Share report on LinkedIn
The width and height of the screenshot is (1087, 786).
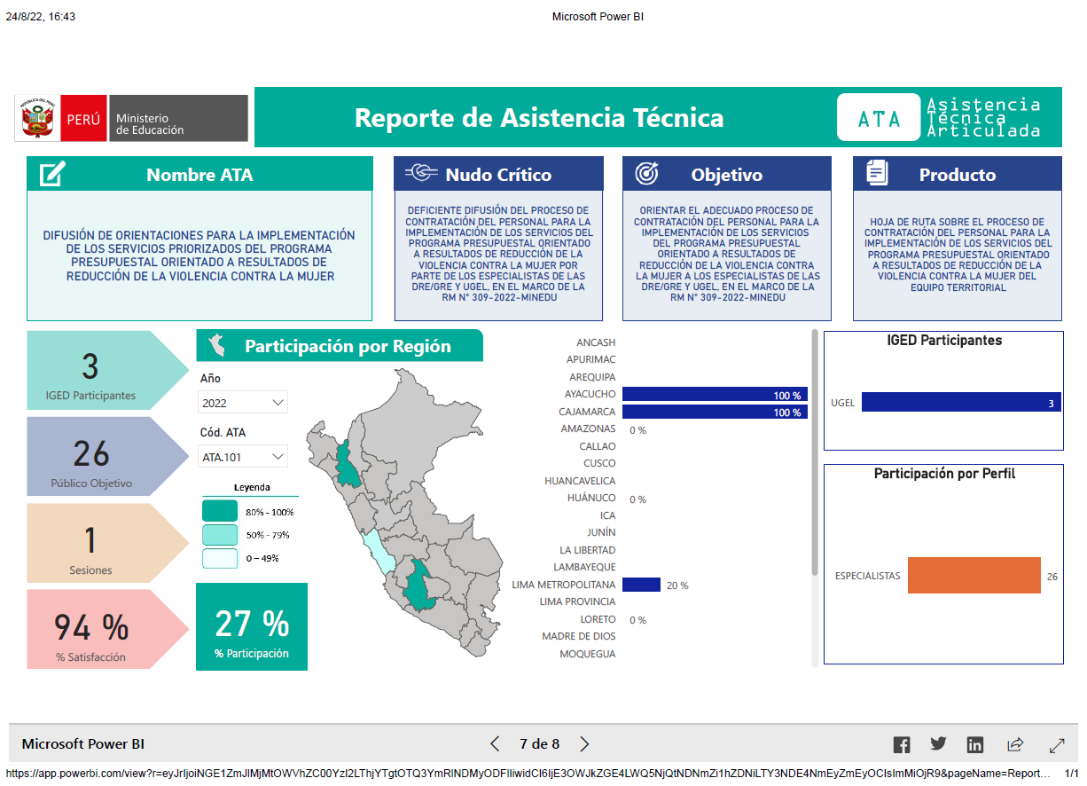[975, 744]
